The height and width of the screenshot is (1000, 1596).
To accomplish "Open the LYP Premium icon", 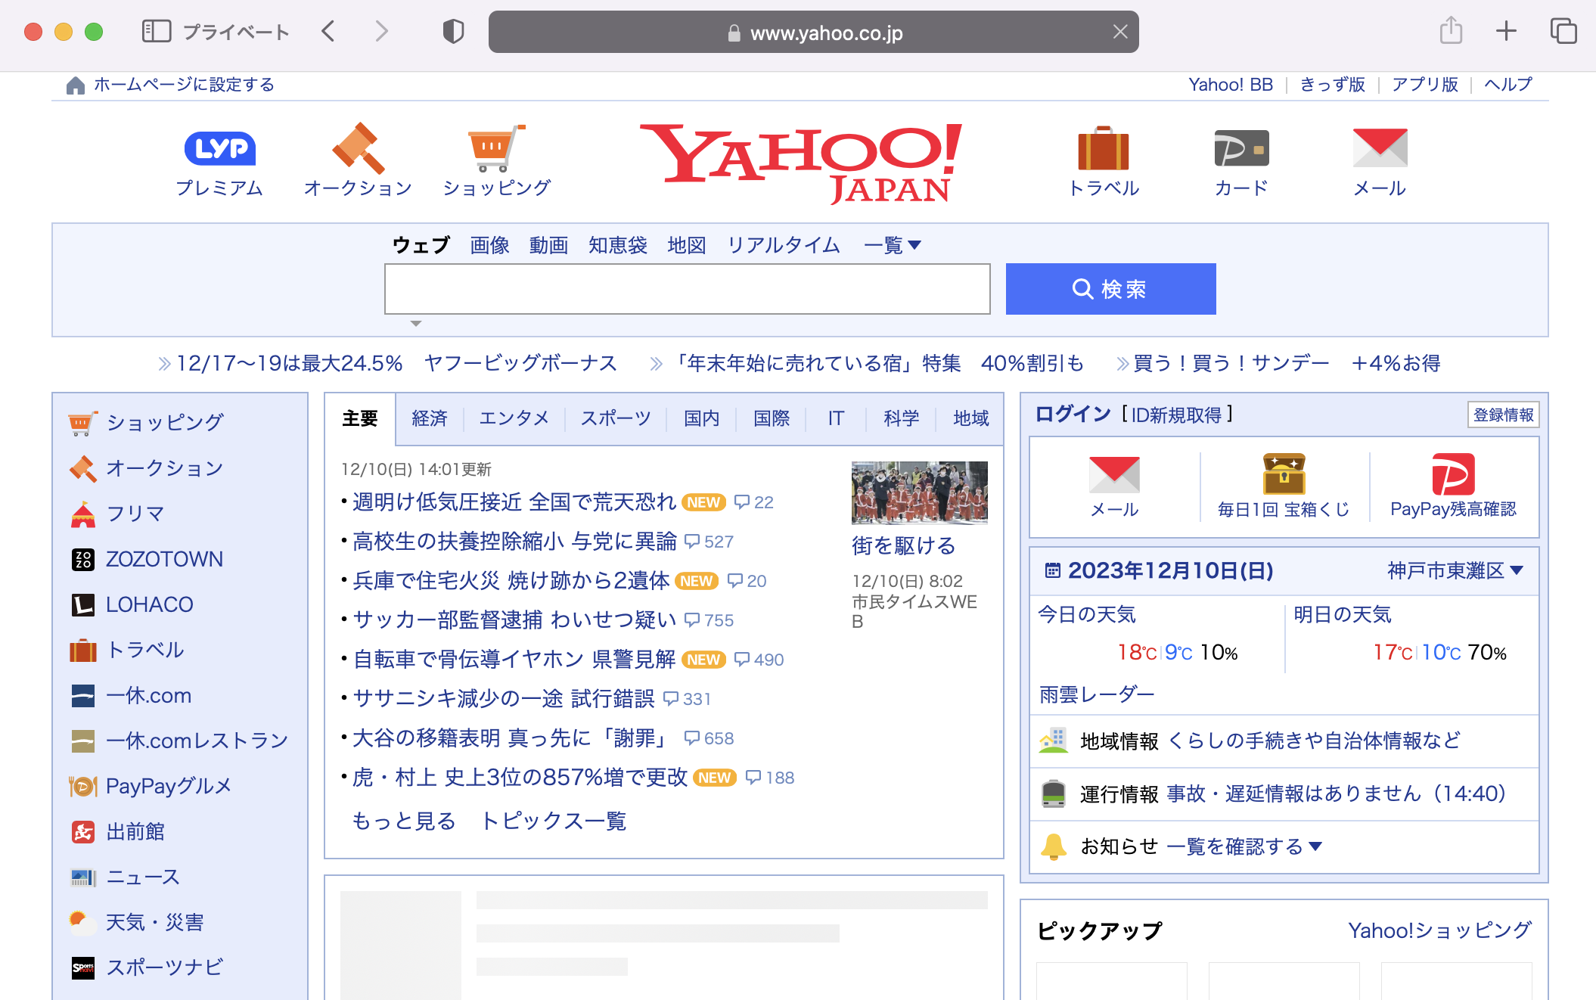I will [x=220, y=148].
